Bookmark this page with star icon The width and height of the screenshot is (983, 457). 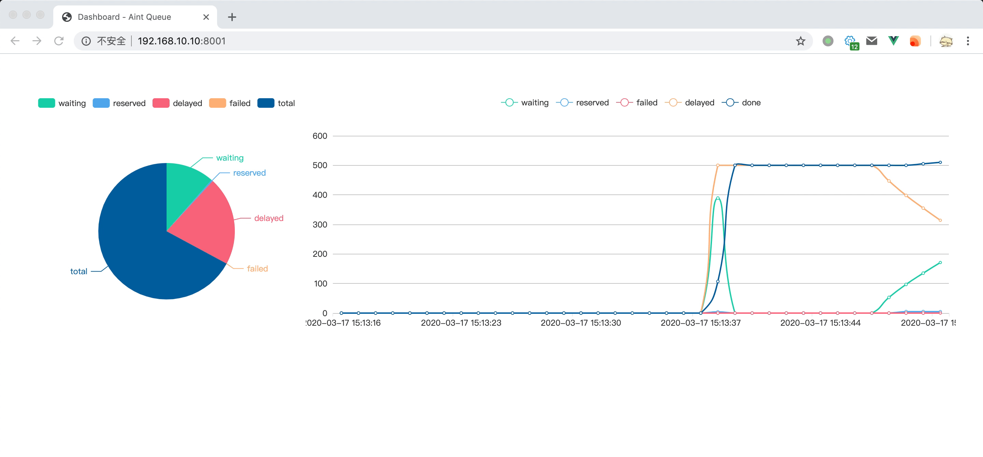tap(800, 41)
